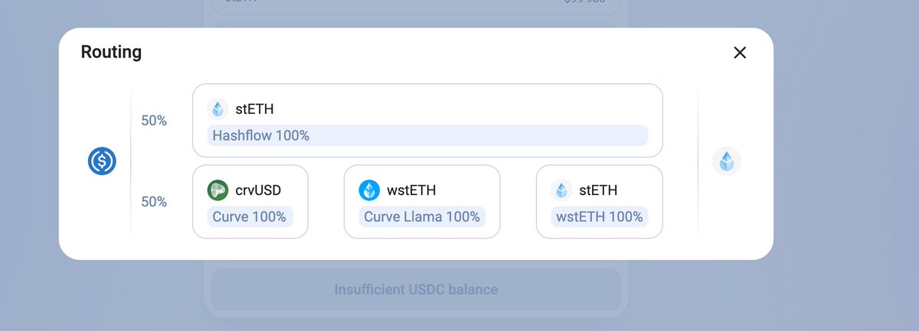Click the USDC source token icon
919x331 pixels.
pos(102,161)
